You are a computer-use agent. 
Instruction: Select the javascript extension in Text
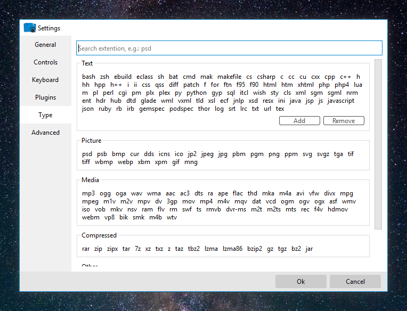click(340, 101)
